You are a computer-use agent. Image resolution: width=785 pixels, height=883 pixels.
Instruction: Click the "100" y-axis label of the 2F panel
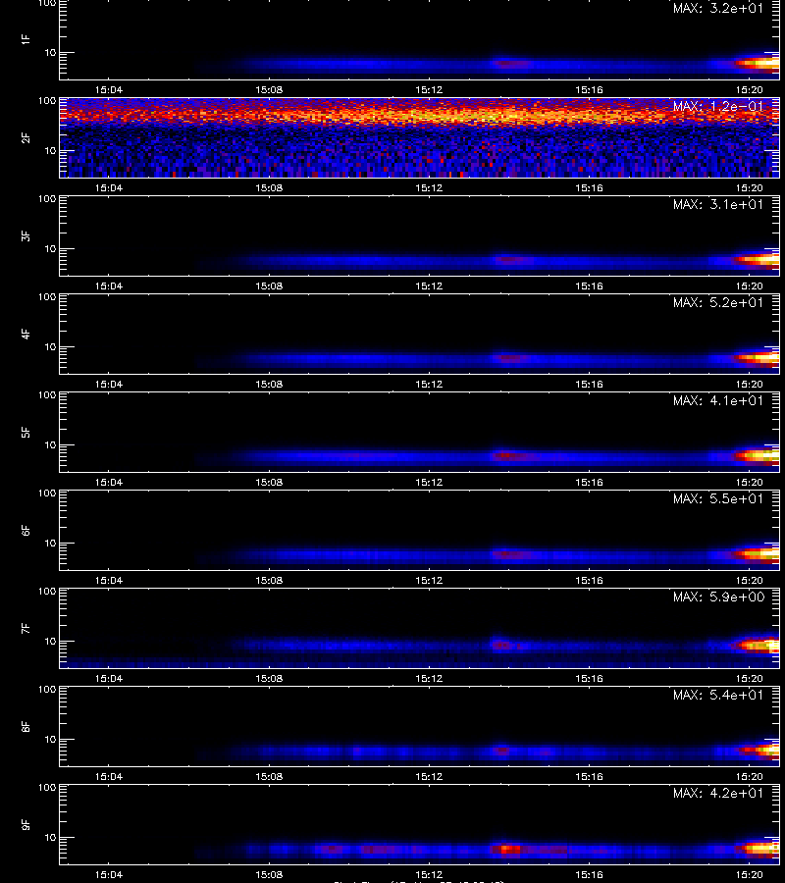(x=47, y=101)
